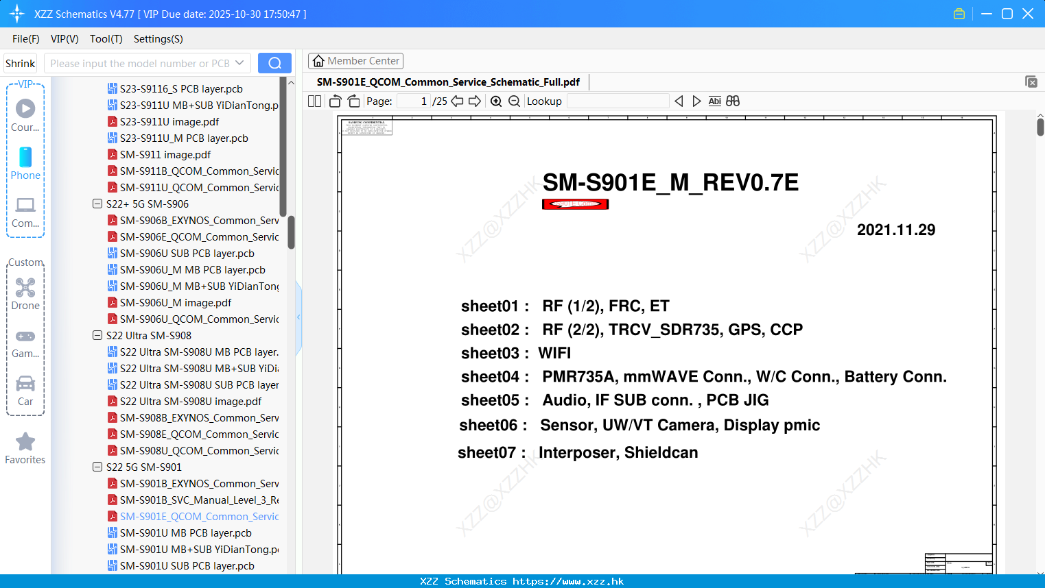Click the document viewer vertical scrollbar
This screenshot has width=1045, height=588.
pyautogui.click(x=1040, y=127)
